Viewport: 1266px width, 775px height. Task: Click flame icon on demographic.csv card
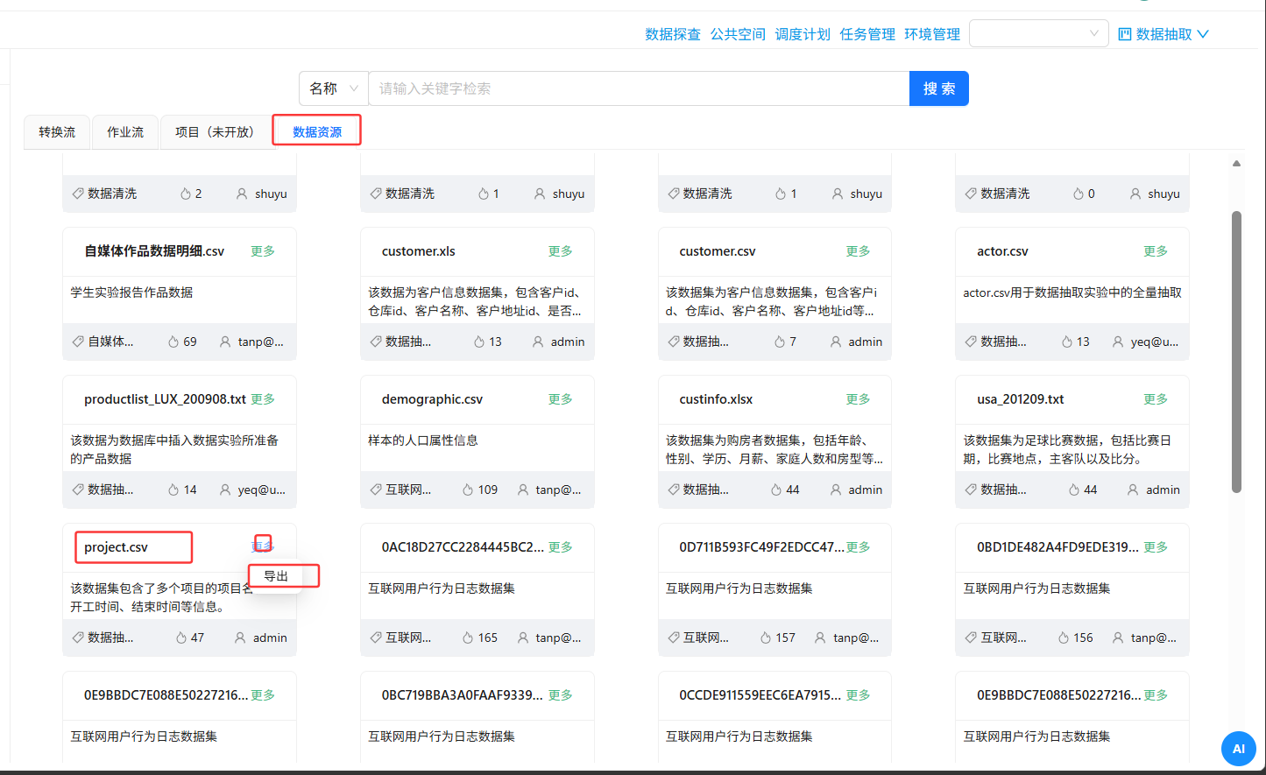[468, 490]
